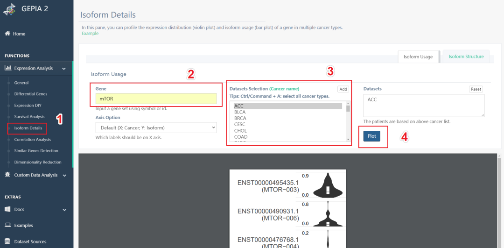This screenshot has height=248, width=504.
Task: Click the MTOR-003 violin plot
Action: tap(328, 185)
